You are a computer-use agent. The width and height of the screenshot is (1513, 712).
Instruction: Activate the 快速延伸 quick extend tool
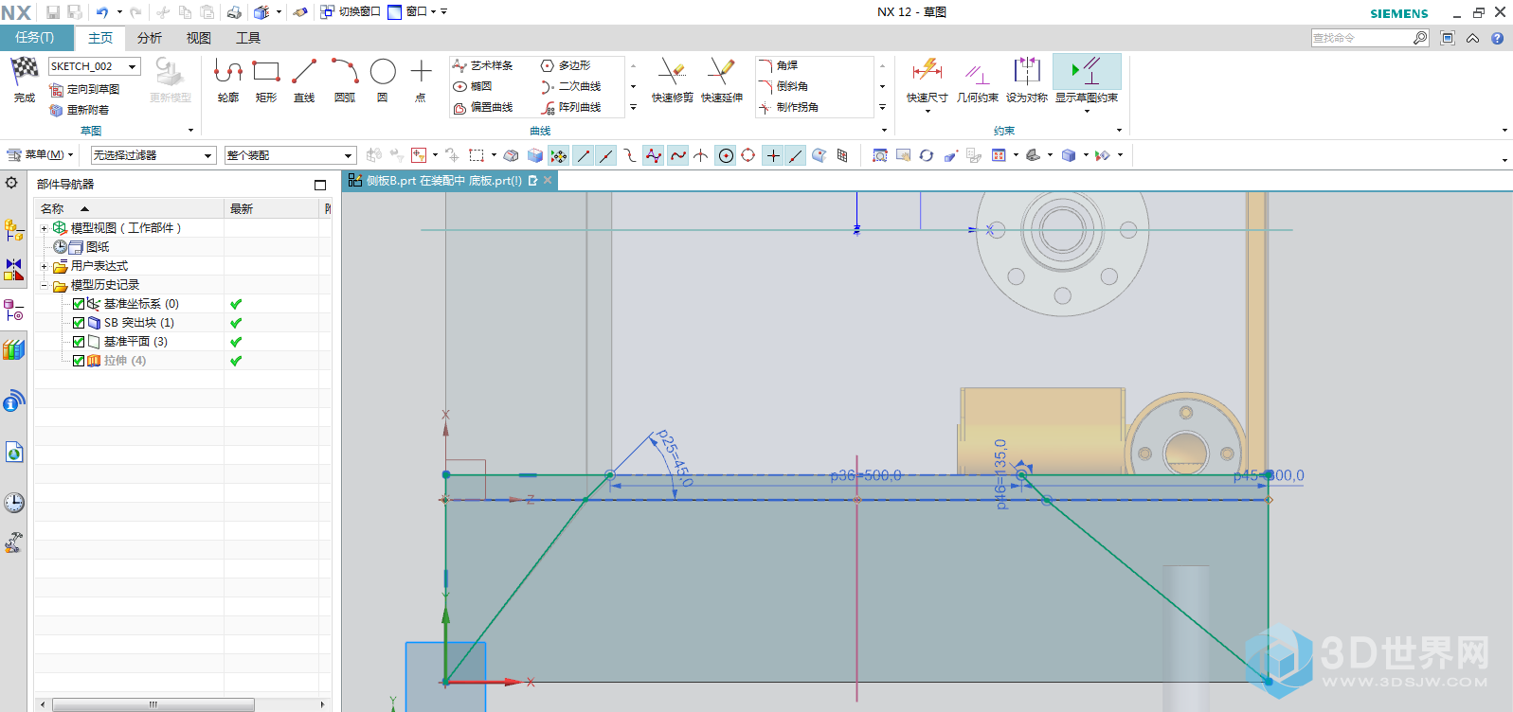[x=722, y=80]
